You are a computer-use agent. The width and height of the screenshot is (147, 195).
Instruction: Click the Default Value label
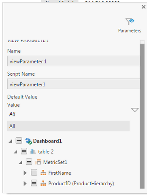[22, 97]
